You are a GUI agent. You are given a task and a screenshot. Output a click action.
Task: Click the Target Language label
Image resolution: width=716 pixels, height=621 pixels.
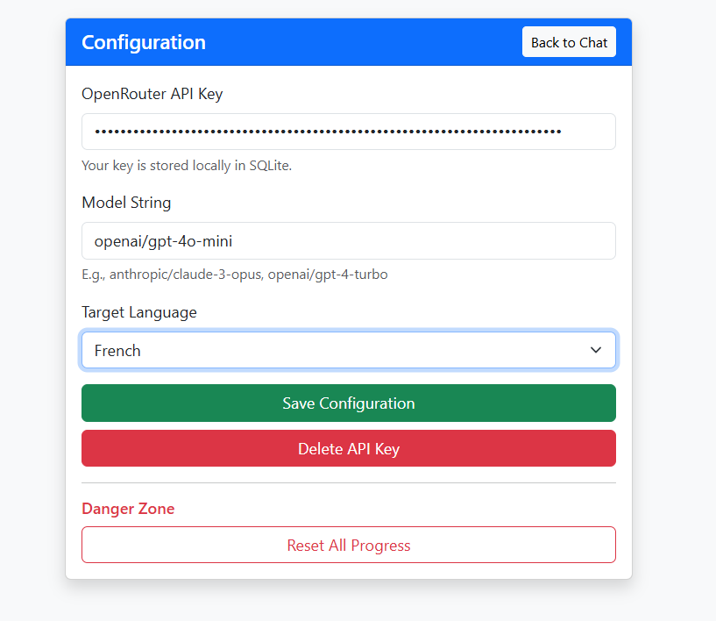pos(138,312)
